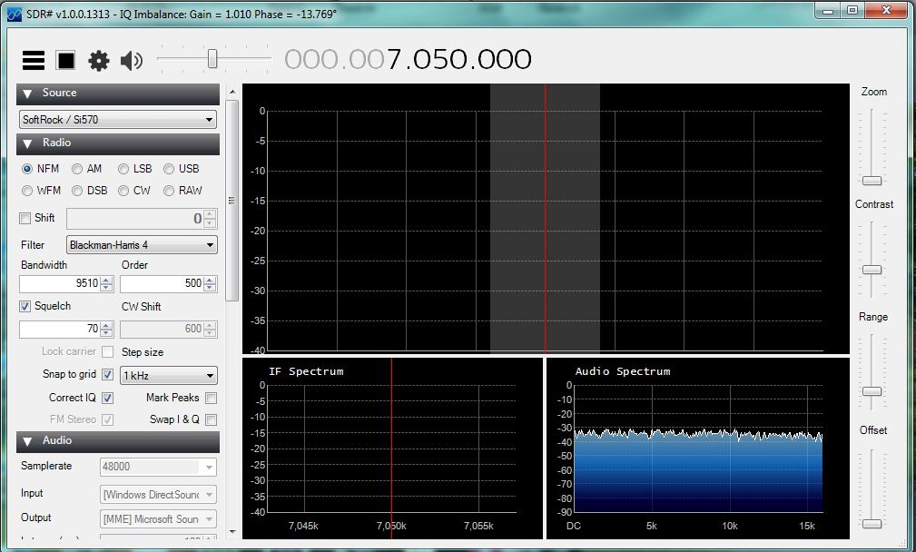The image size is (916, 552).
Task: Enable Mark Peaks checkbox
Action: (211, 398)
